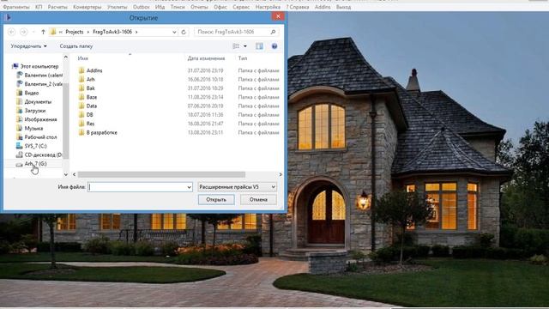Sort by 'Имя' column header
This screenshot has width=549, height=309.
(83, 58)
